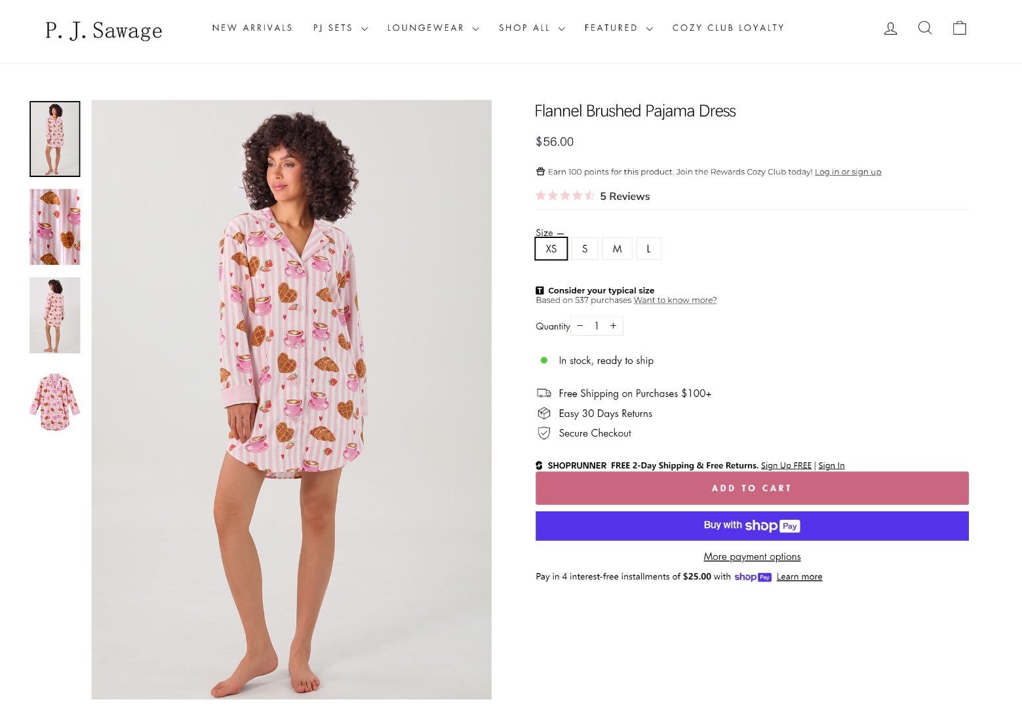Click the star rating icons

click(565, 196)
